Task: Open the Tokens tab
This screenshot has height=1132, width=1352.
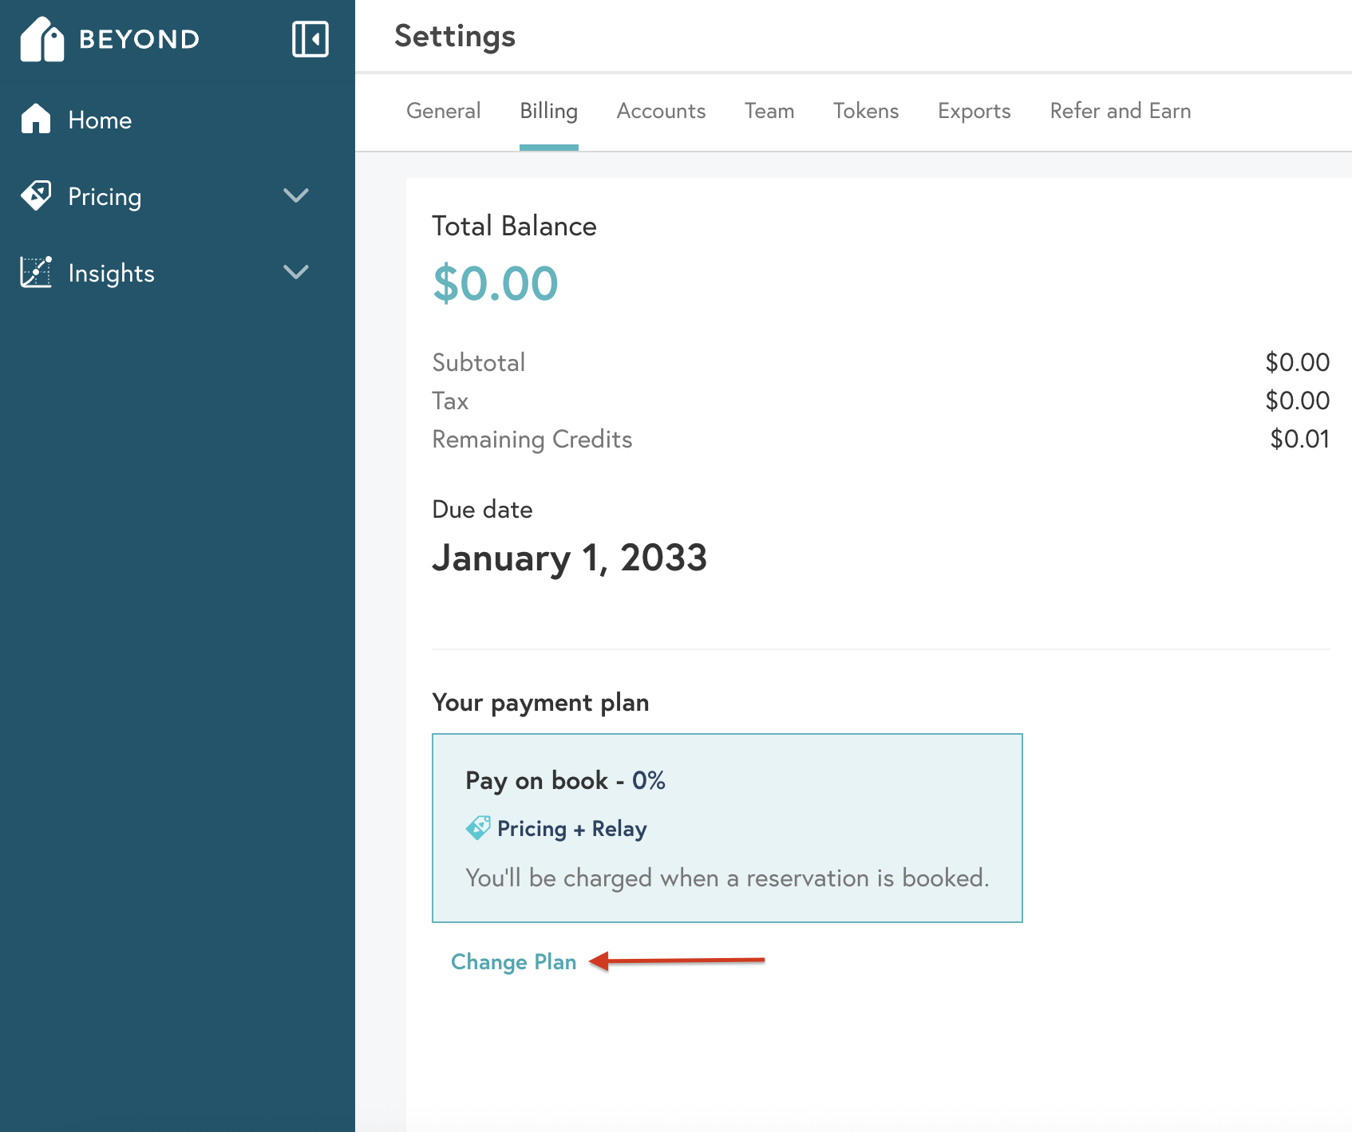Action: point(866,112)
